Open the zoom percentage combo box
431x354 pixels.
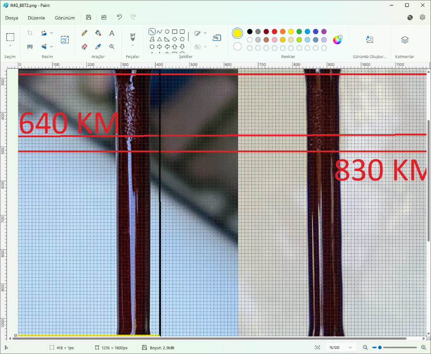click(x=341, y=348)
